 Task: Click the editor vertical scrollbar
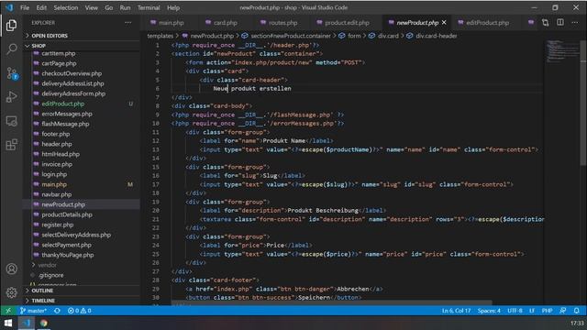583,102
